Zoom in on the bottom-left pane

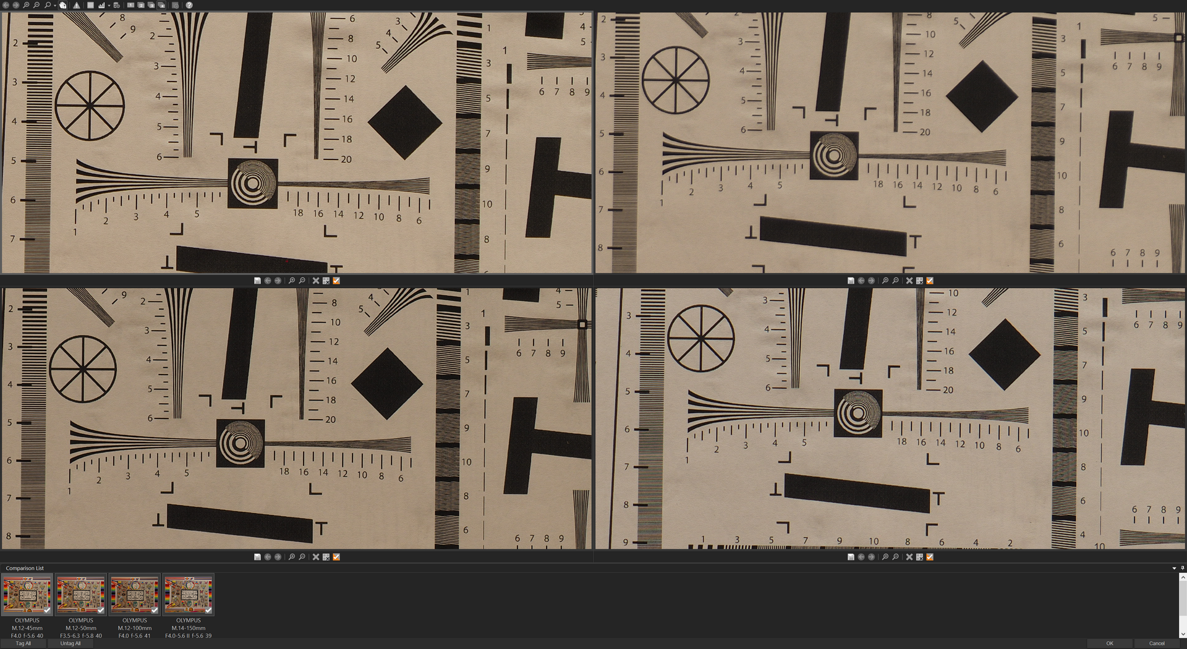point(292,557)
